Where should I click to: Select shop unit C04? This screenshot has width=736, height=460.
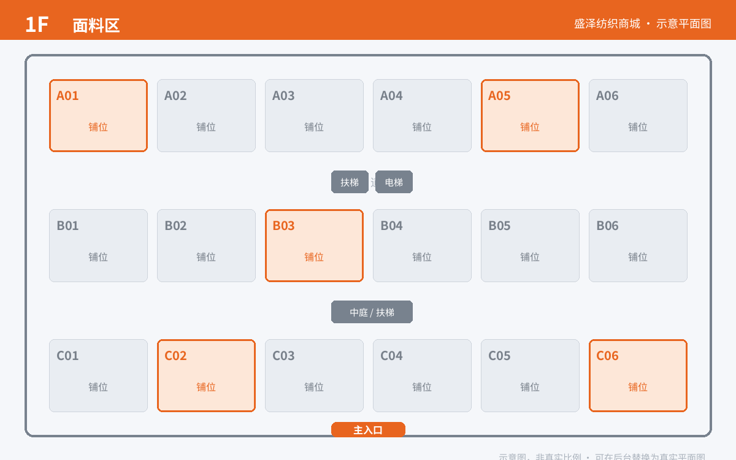[x=422, y=375]
